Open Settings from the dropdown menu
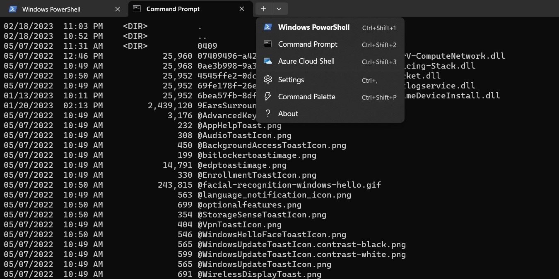The height and width of the screenshot is (279, 559). [x=291, y=79]
